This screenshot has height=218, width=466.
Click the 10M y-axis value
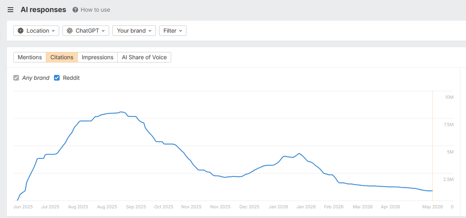pos(449,97)
